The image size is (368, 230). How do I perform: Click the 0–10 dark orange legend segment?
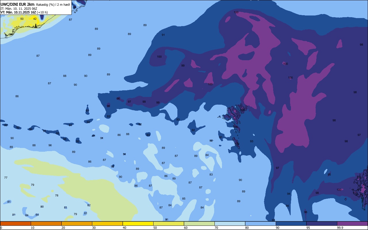(16, 223)
